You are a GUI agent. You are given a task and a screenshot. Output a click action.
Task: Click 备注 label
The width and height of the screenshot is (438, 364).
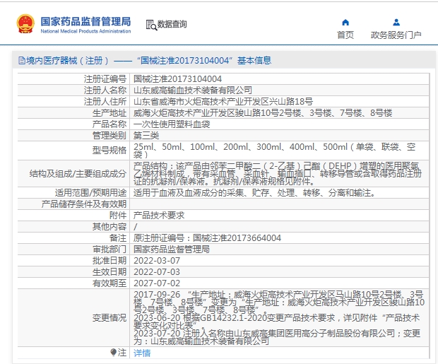pos(117,238)
